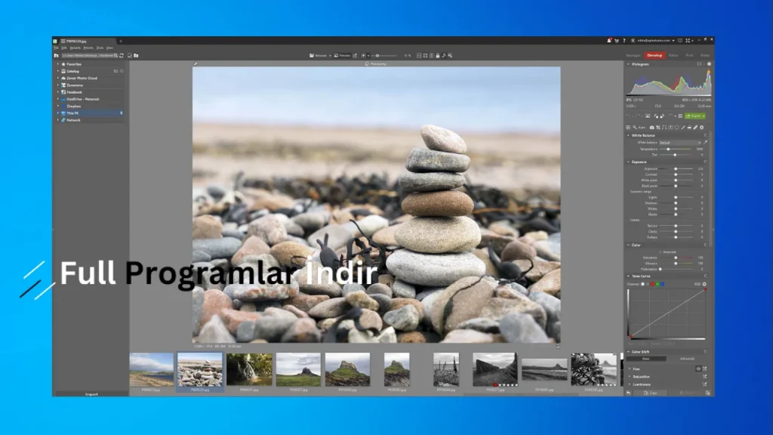The image size is (773, 435).
Task: Select the This PC tree item
Action: coord(72,113)
